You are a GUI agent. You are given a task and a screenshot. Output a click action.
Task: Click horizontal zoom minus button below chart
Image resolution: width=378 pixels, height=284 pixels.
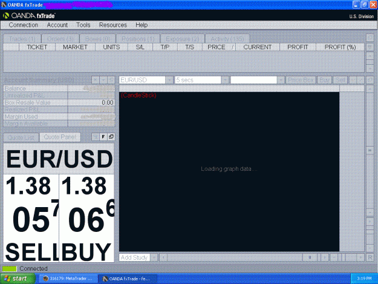coord(334,257)
